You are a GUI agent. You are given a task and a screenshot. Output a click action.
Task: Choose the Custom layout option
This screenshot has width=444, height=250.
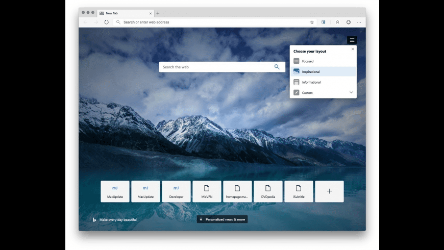click(323, 92)
